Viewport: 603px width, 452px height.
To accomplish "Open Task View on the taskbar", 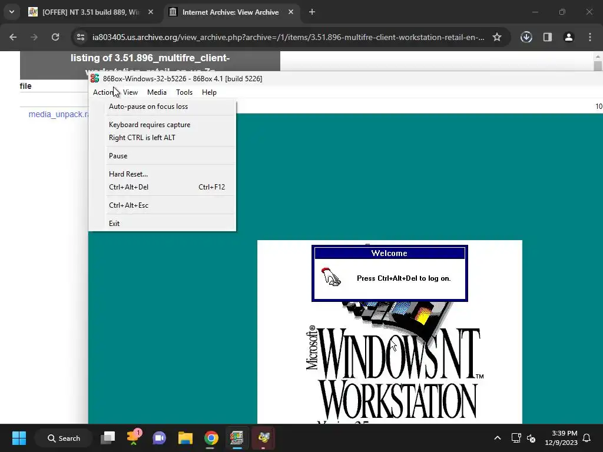I will tap(108, 438).
